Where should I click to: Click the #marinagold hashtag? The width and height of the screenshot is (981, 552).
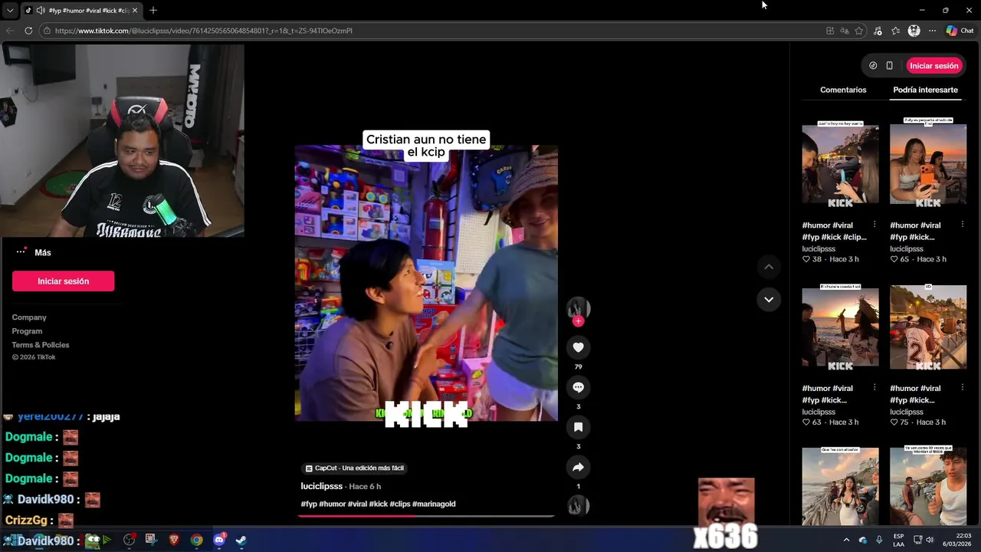pyautogui.click(x=434, y=504)
